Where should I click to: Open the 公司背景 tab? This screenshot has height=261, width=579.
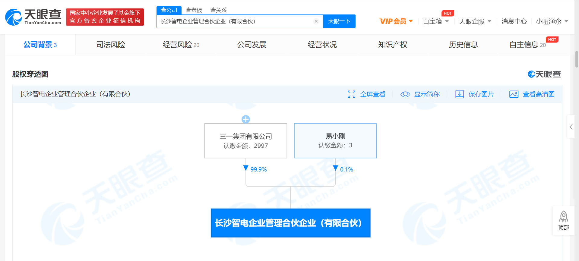pyautogui.click(x=40, y=45)
